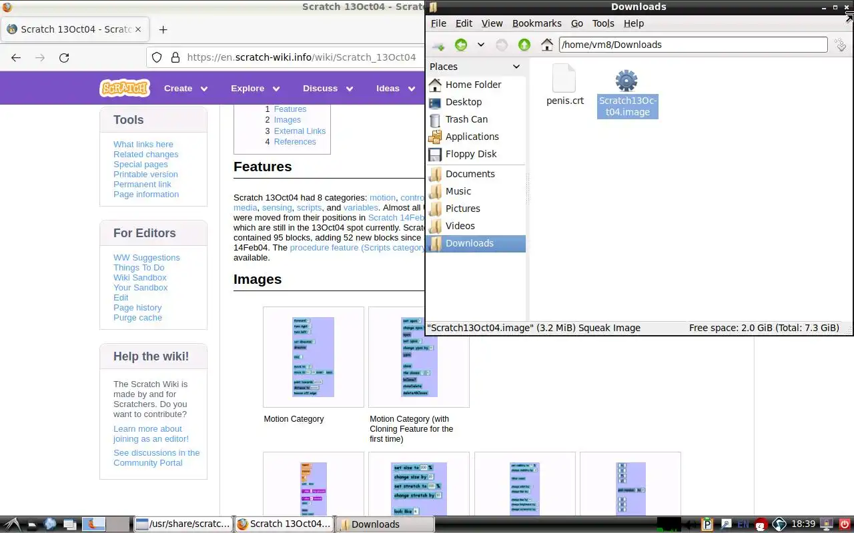
Task: Switch to /usr/share/scratch taskbar window
Action: (x=183, y=524)
